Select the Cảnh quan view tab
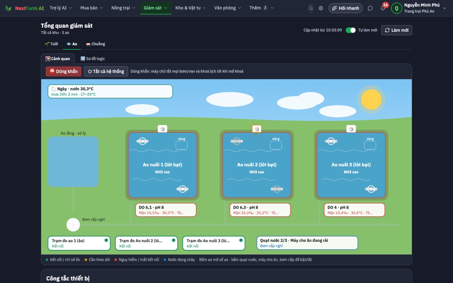Image resolution: width=453 pixels, height=283 pixels. click(x=58, y=59)
